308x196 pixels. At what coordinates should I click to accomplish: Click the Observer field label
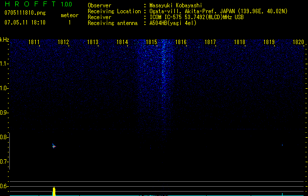(99, 6)
